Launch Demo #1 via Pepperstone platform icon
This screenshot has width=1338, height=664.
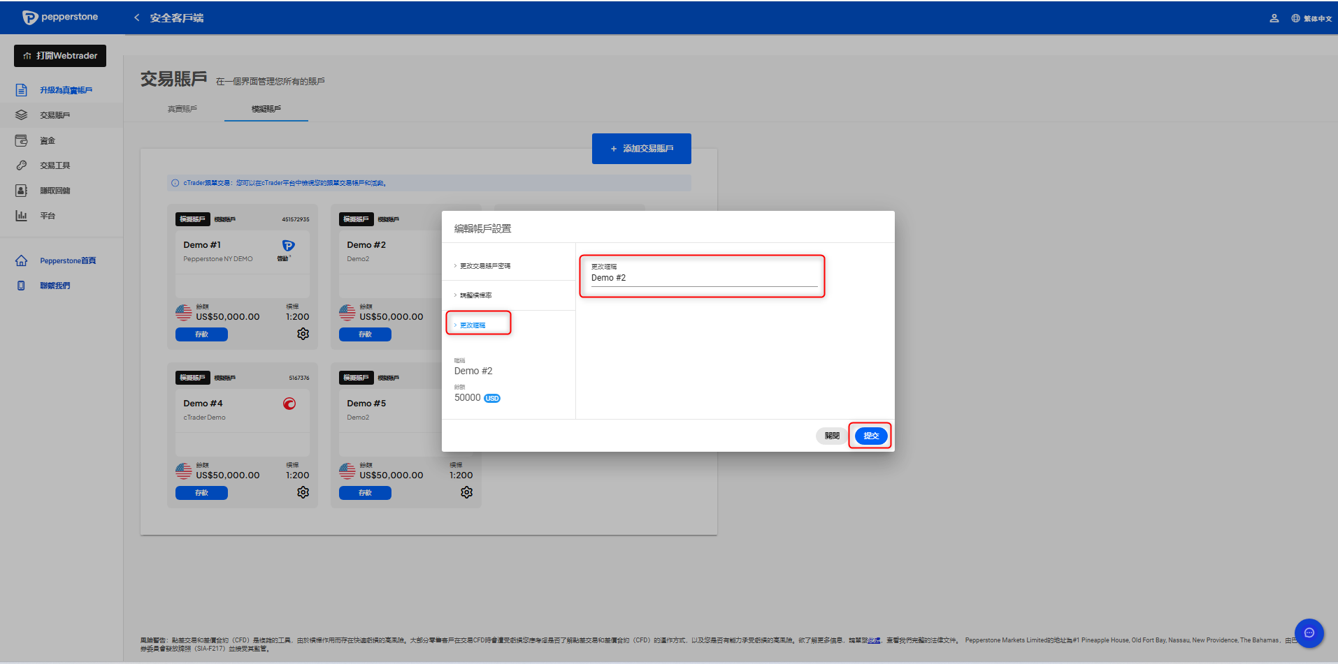[x=288, y=246]
